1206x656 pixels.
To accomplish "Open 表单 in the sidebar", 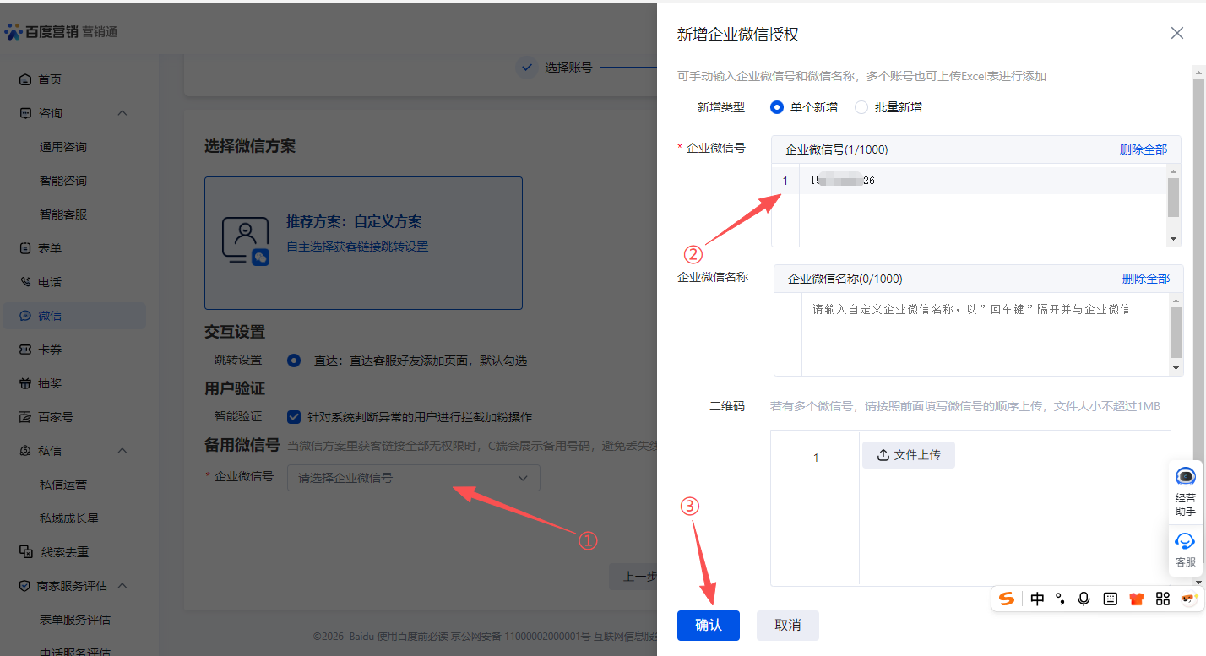I will coord(50,248).
